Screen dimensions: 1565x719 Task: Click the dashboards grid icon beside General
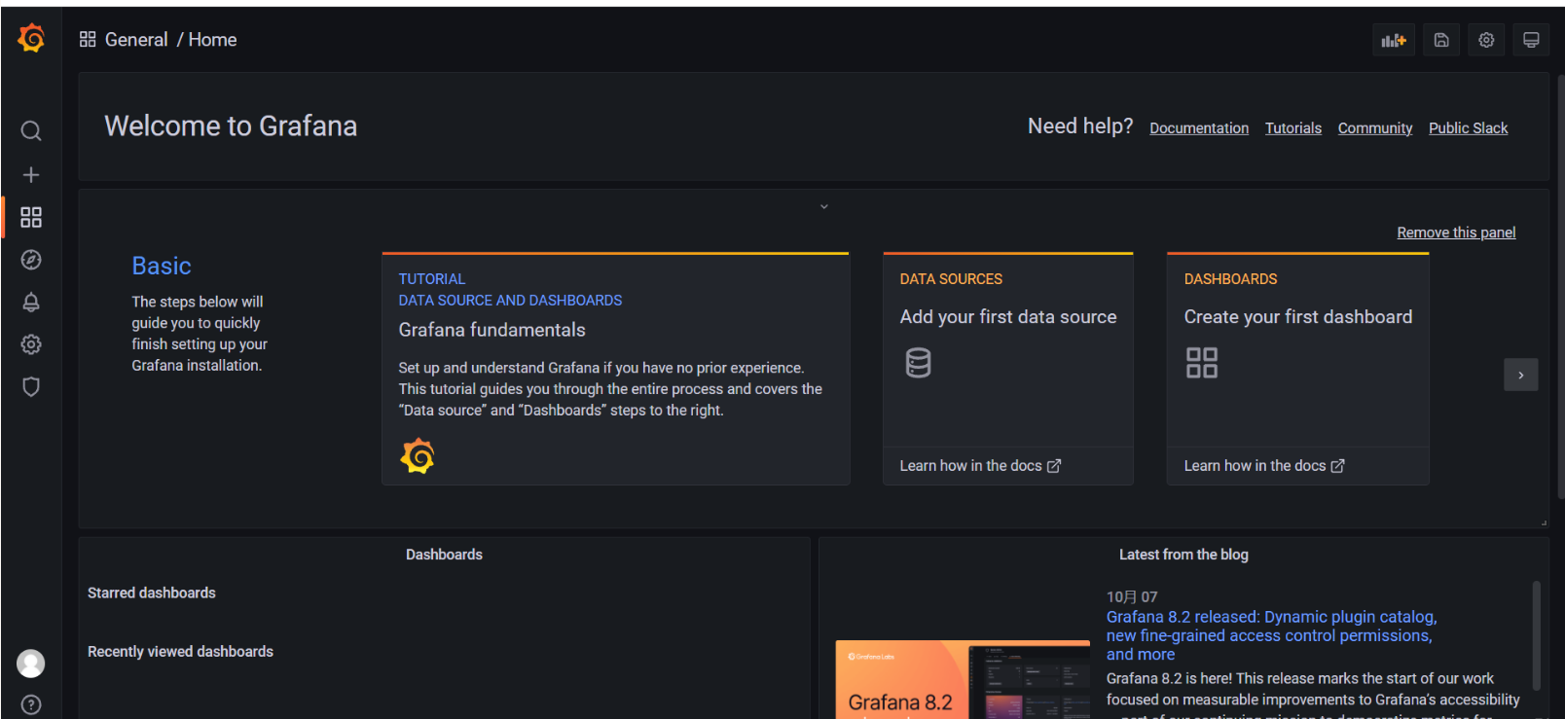tap(88, 39)
